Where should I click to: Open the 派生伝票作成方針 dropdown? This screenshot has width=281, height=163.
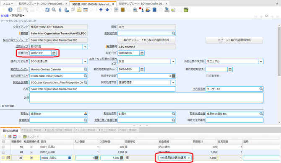click(261, 61)
